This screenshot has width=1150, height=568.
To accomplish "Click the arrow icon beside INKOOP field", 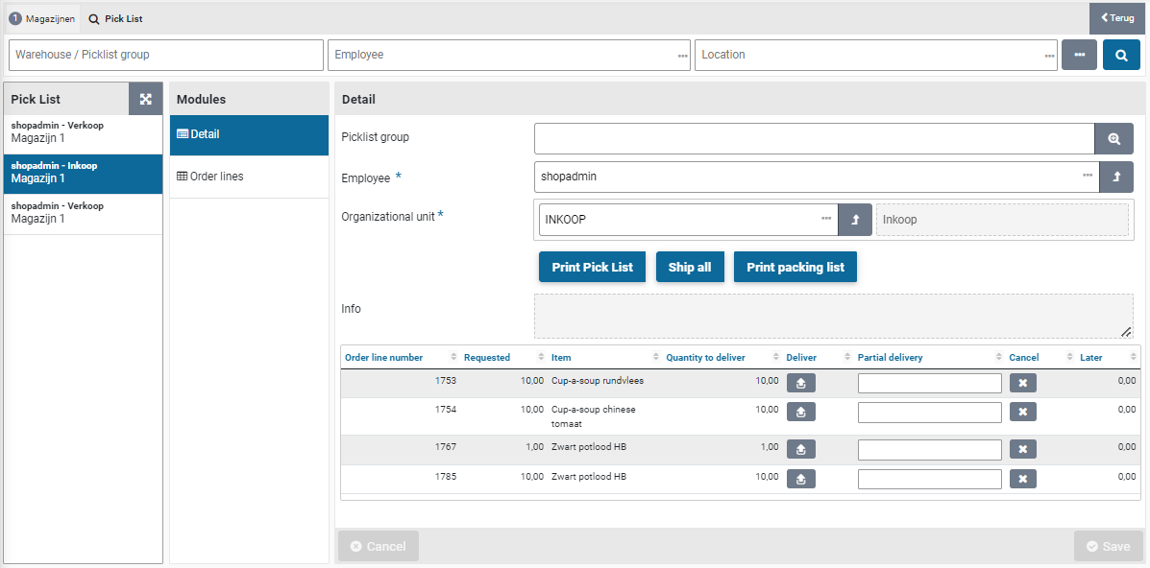I will 854,220.
